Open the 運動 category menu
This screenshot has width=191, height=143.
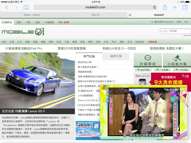(122, 42)
